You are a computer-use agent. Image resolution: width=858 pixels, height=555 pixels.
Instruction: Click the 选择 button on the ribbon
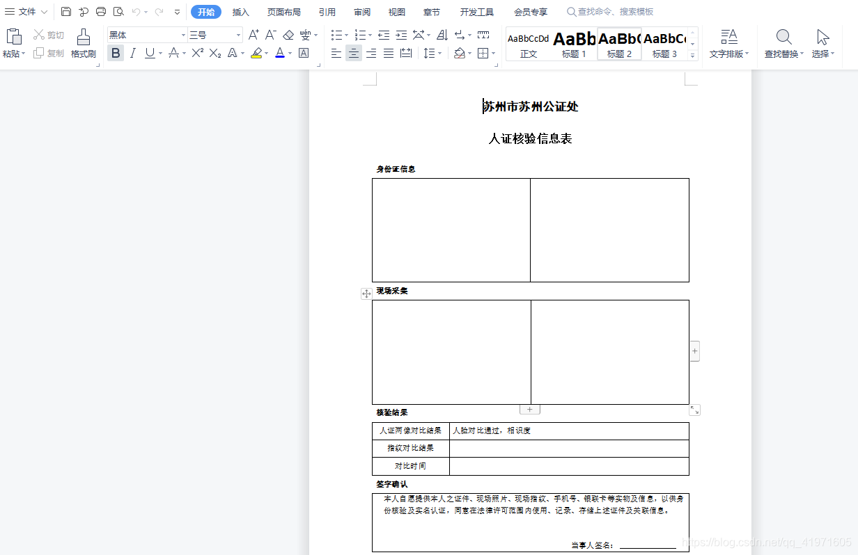coord(822,42)
